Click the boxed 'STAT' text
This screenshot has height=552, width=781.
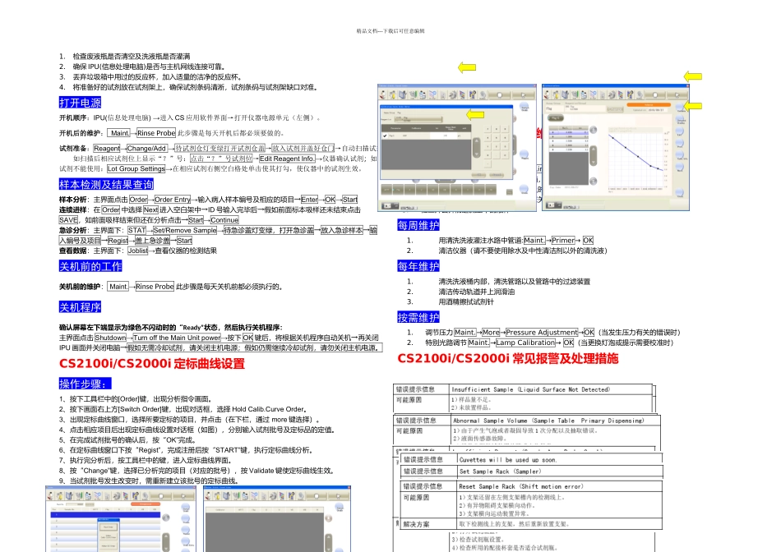(137, 231)
